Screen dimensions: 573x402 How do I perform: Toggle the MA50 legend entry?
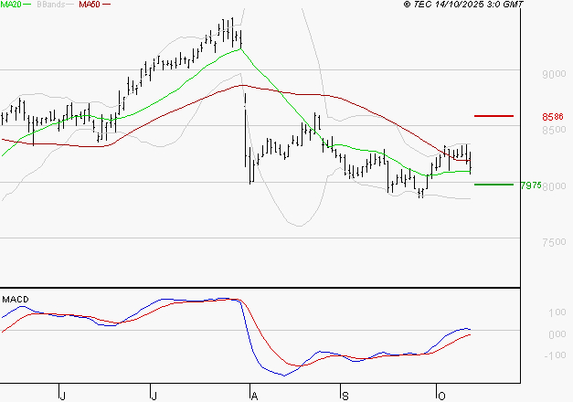click(x=90, y=5)
